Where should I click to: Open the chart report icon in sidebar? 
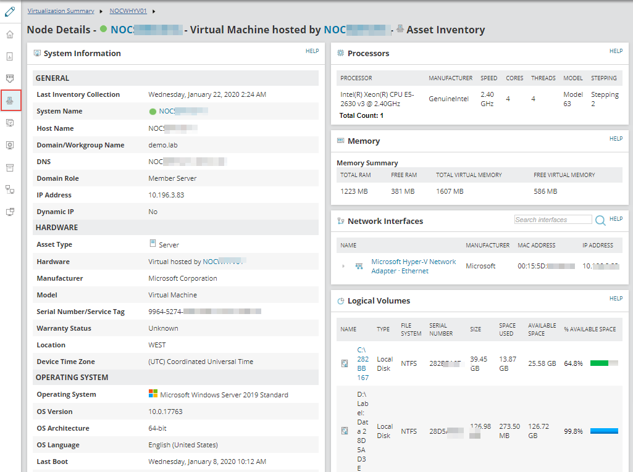[10, 56]
